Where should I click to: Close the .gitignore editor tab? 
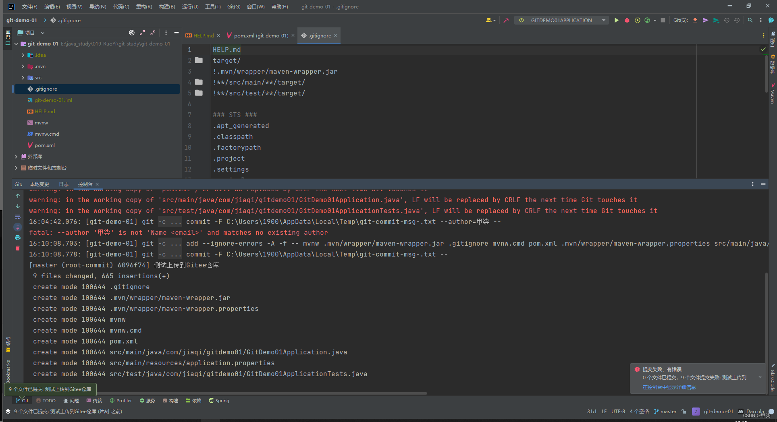(x=336, y=35)
